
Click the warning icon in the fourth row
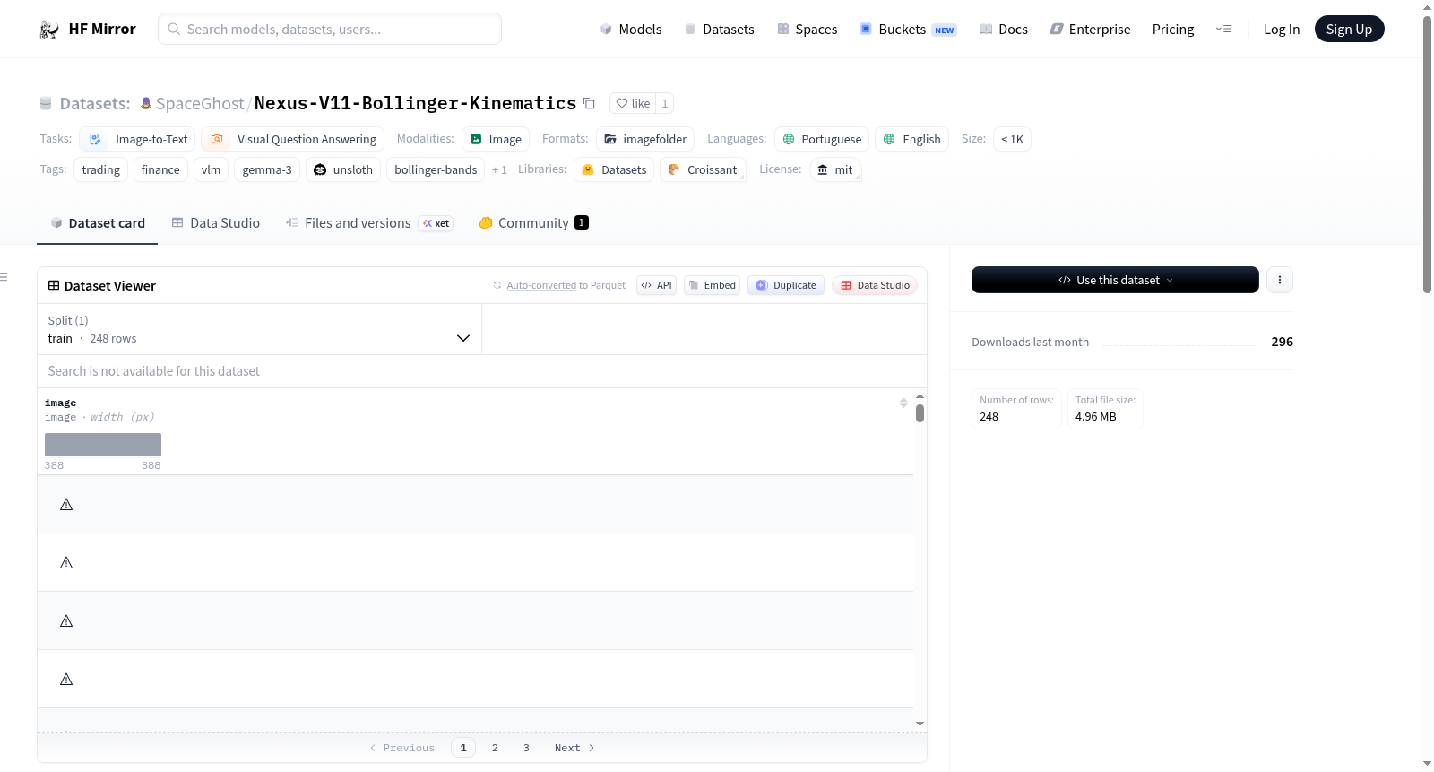click(66, 680)
